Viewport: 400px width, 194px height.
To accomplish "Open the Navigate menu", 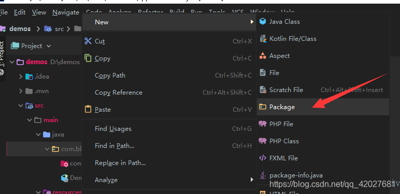I will (66, 12).
